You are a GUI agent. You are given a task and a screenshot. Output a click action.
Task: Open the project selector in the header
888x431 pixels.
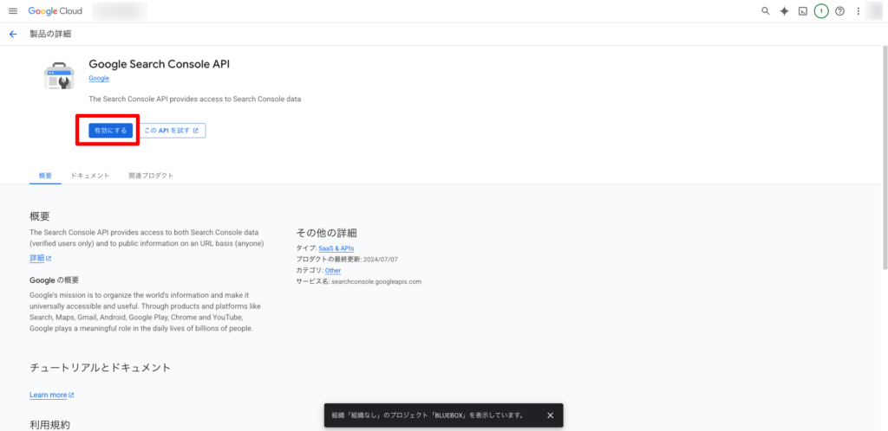[119, 11]
